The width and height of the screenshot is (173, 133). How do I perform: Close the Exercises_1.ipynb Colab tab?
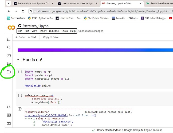pyautogui.click(x=141, y=3)
